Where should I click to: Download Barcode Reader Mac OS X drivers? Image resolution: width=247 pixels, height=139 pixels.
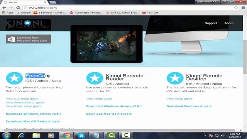pos(109,114)
